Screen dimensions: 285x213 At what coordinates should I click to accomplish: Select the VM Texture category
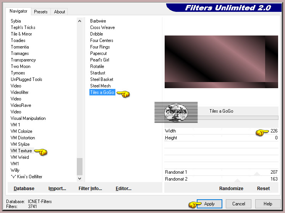[x=21, y=151]
